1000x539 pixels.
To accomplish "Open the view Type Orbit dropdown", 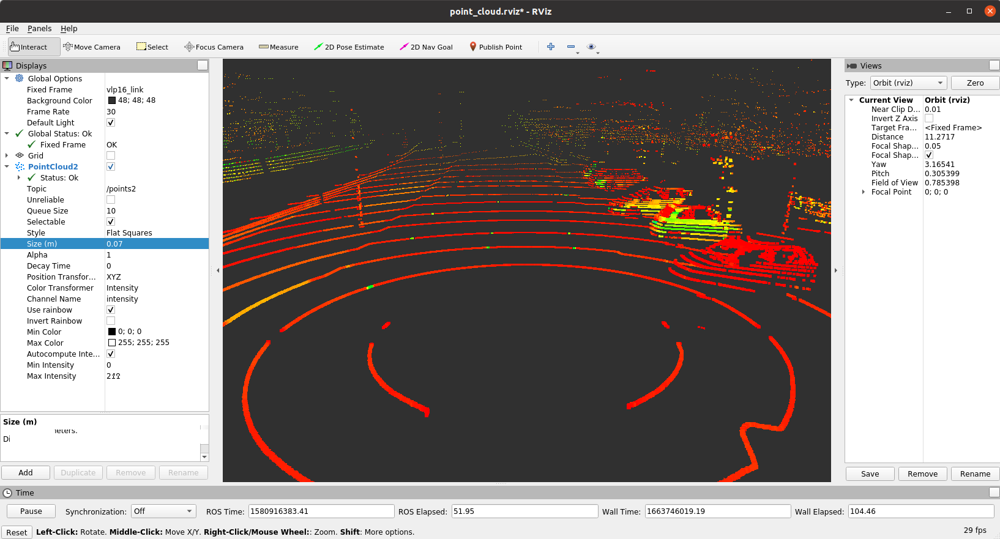I will click(x=908, y=83).
